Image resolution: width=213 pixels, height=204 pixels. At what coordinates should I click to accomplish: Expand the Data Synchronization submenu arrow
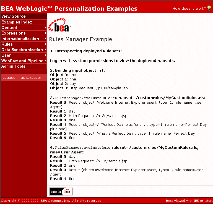pos(46,50)
